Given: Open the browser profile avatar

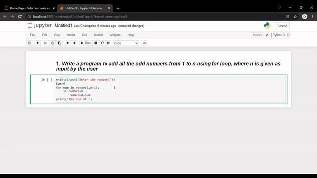Looking at the screenshot, I should (x=304, y=17).
